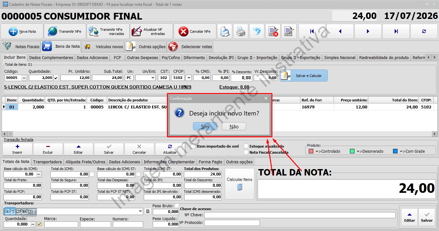439x231 pixels.
Task: Click ellipsis beside Base cálculo do ICMS
Action: tap(39, 174)
